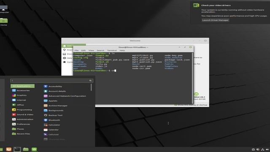The image size is (270, 152).
Task: Open the terminal File menu
Action: pos(76,51)
